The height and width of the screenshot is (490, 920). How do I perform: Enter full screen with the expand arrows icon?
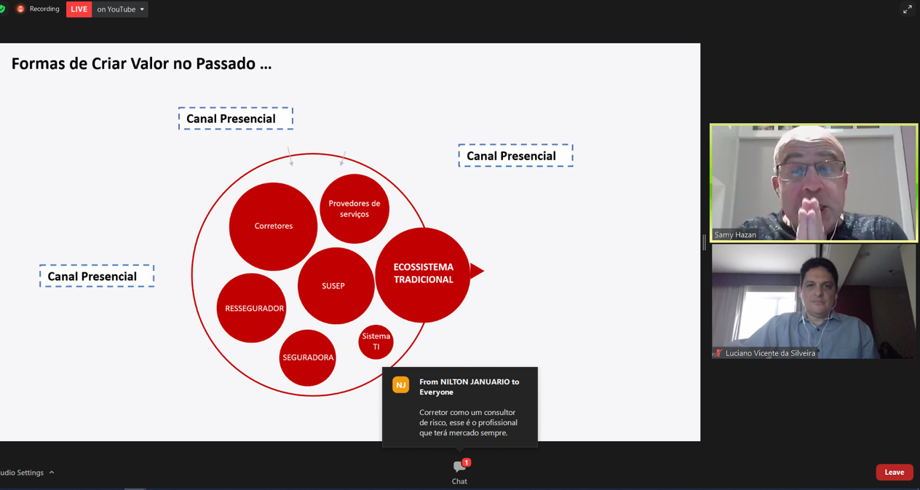[907, 9]
